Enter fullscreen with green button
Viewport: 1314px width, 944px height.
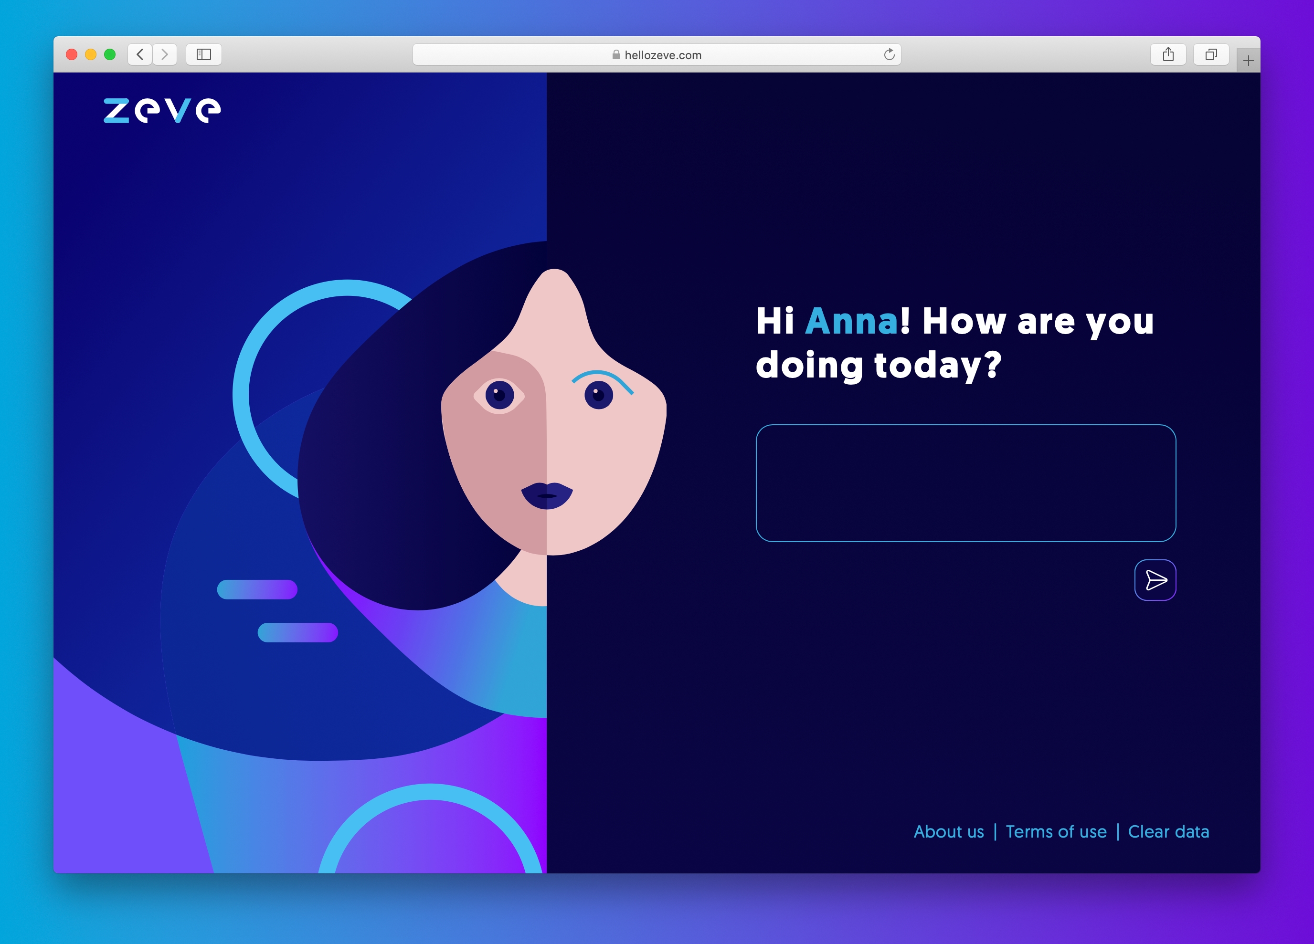[x=109, y=54]
